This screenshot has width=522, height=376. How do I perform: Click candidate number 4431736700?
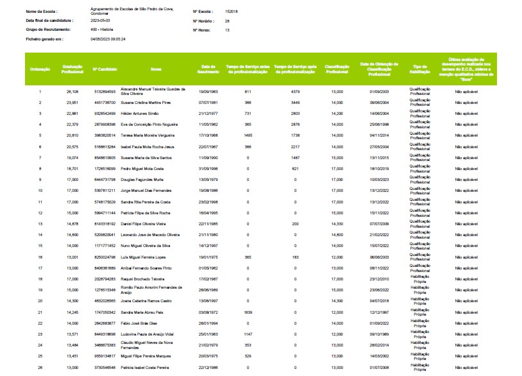[105, 103]
